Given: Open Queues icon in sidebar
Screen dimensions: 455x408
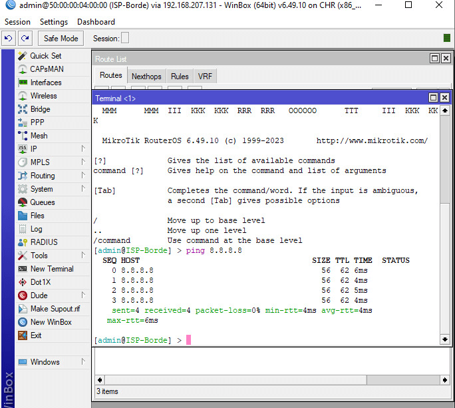Looking at the screenshot, I should point(23,202).
